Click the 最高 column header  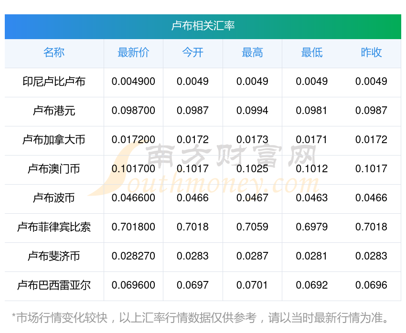pos(252,52)
